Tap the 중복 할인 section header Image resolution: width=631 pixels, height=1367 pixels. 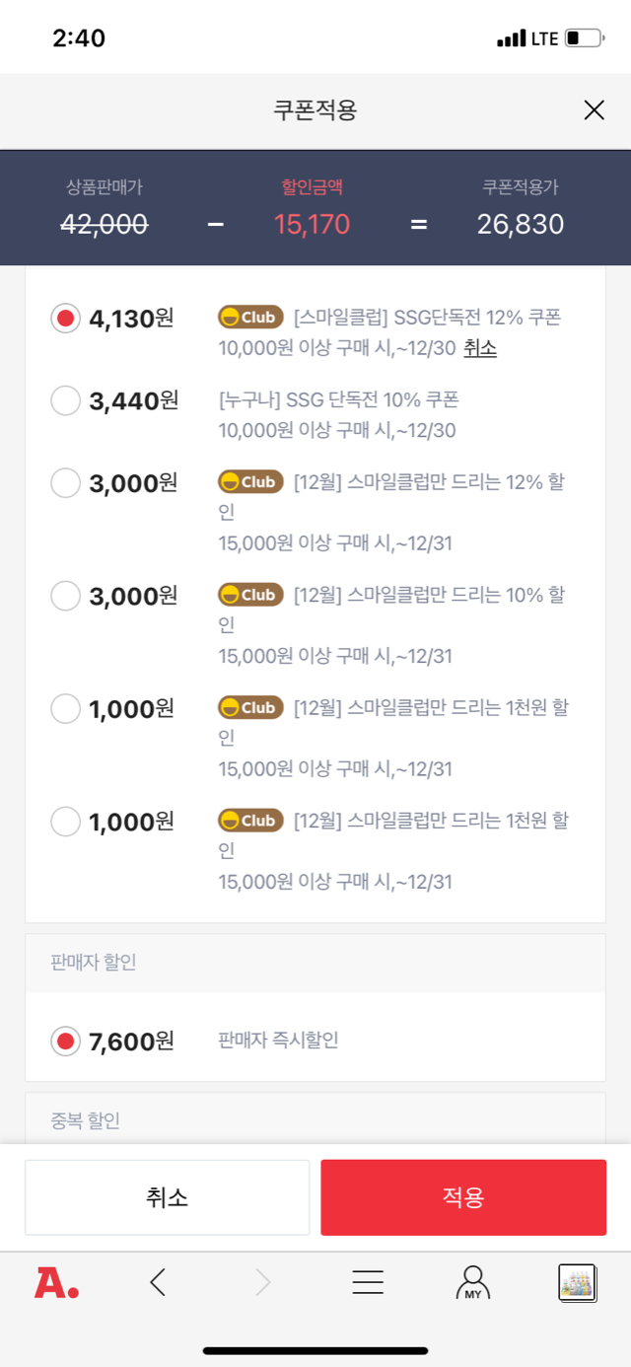[85, 1119]
